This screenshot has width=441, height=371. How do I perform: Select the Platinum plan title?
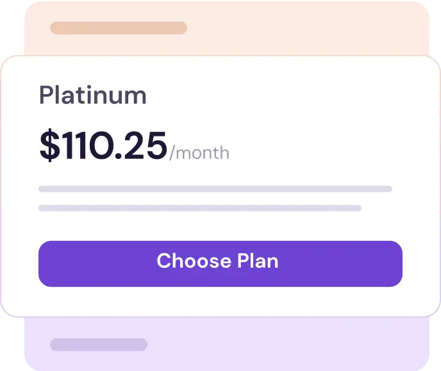(93, 95)
